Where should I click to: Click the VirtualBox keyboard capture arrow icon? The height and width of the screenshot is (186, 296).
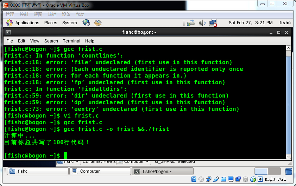260,179
